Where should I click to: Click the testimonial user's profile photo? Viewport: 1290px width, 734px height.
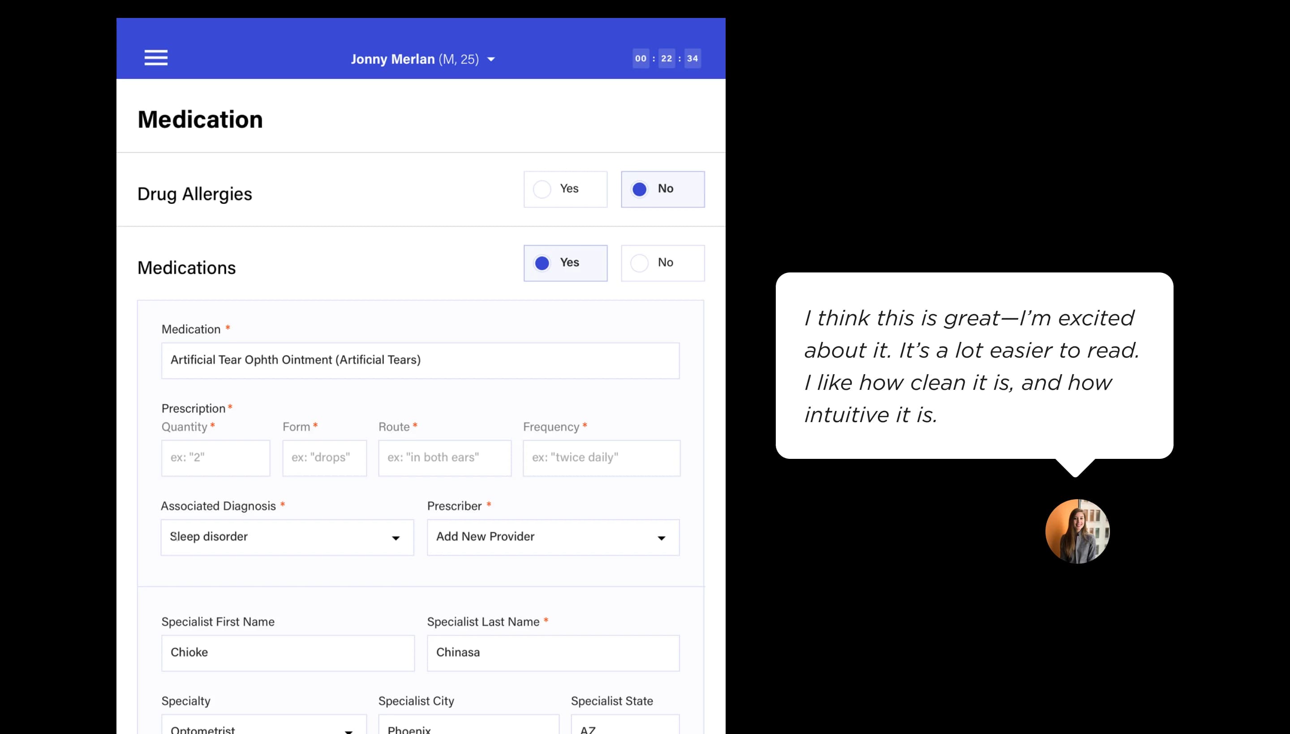click(x=1077, y=531)
